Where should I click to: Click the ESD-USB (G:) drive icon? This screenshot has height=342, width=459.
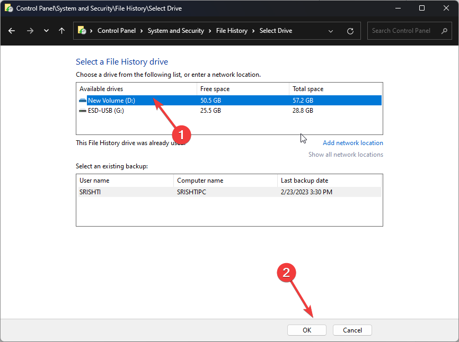pyautogui.click(x=83, y=111)
